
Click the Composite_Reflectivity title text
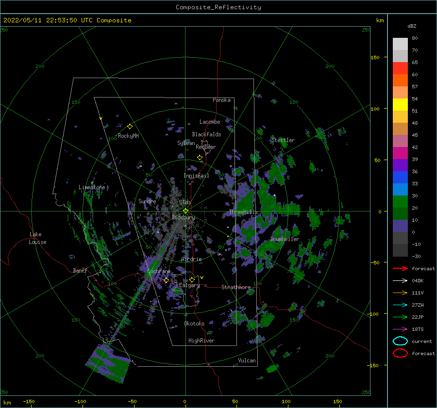click(x=218, y=7)
